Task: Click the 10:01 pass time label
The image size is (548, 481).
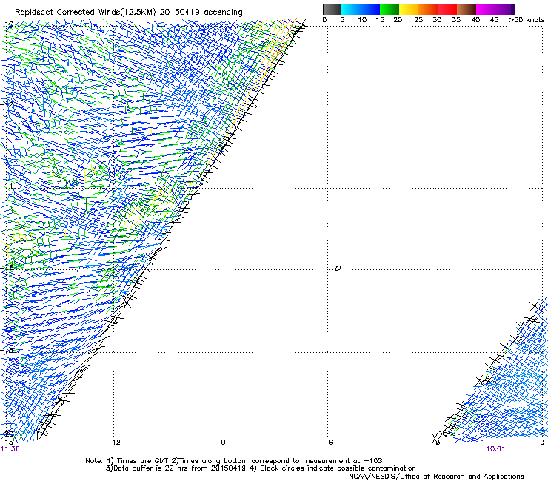Action: [495, 449]
